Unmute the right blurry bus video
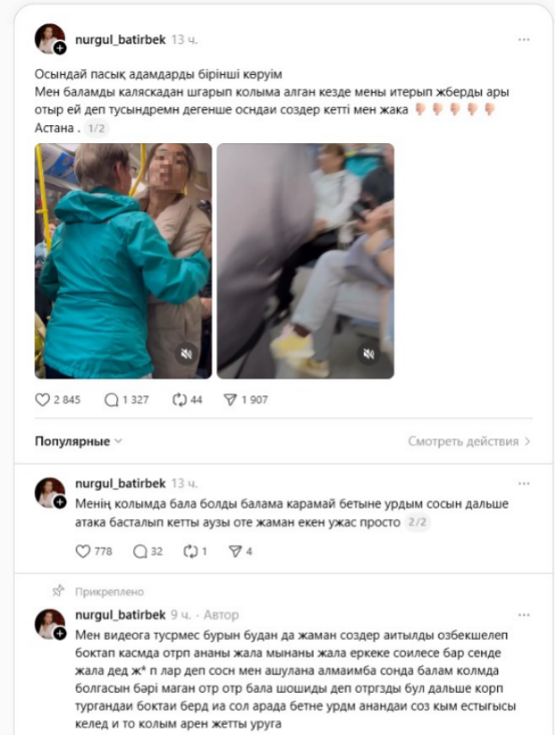Image resolution: width=555 pixels, height=735 pixels. click(369, 354)
